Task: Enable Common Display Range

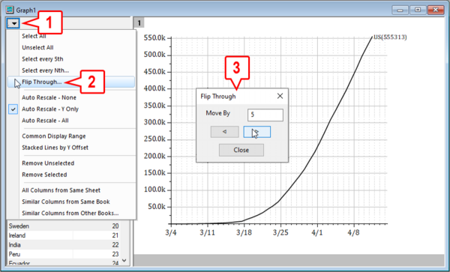Action: [x=54, y=136]
